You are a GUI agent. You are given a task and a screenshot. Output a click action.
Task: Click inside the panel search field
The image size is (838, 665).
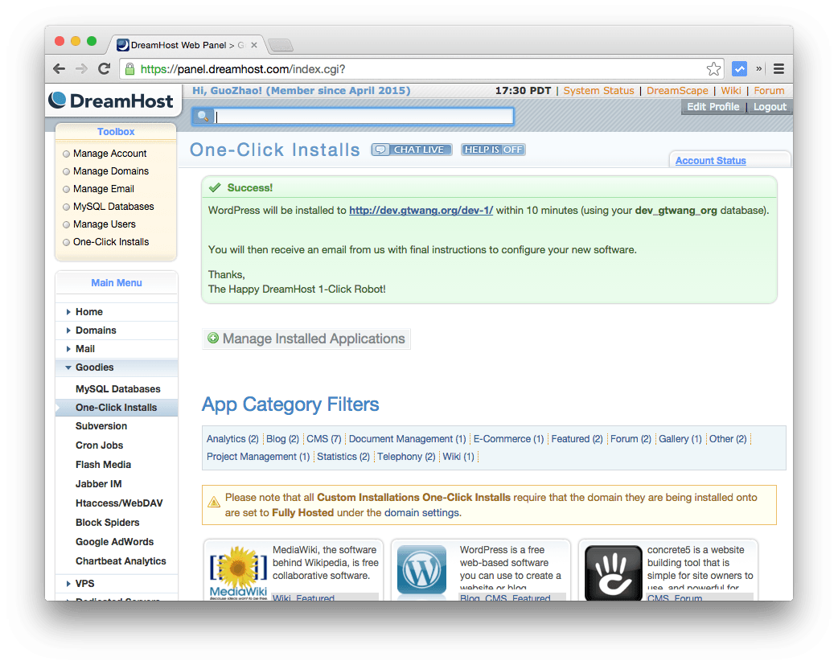pos(362,116)
